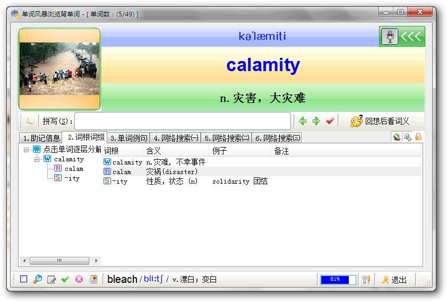Open the notepad edit icon in bottom toolbar
The image size is (447, 302).
(51, 279)
